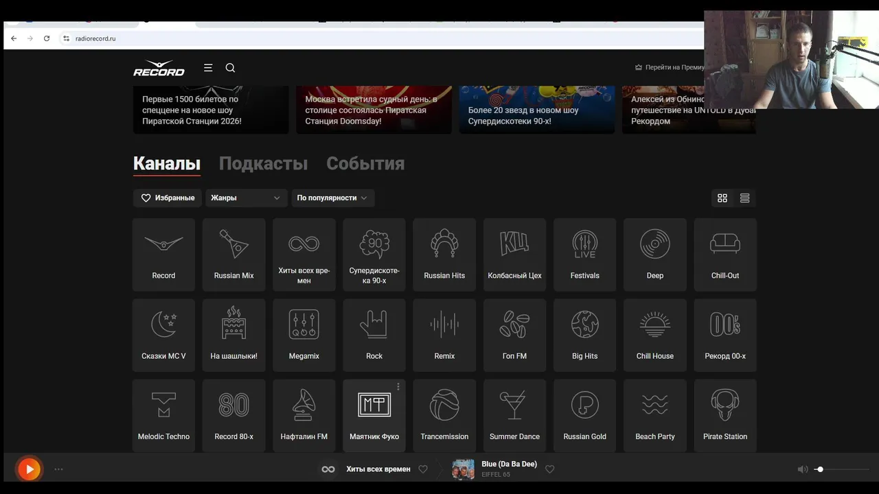The height and width of the screenshot is (494, 879).
Task: Select the Big Hits channel
Action: pos(585,336)
